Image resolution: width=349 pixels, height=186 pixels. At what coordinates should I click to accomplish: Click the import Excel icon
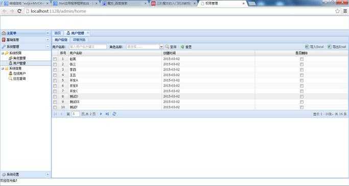(x=307, y=46)
